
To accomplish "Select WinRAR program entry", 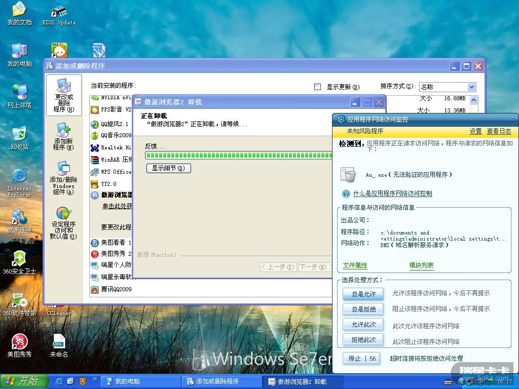I will (x=111, y=160).
